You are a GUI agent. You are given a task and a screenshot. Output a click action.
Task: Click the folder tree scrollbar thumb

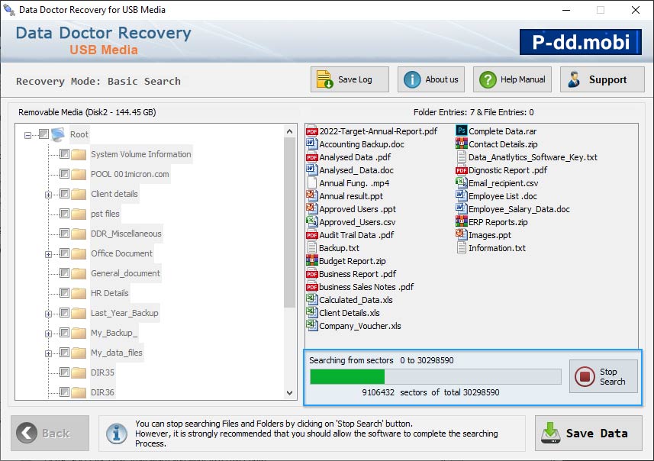pos(289,222)
